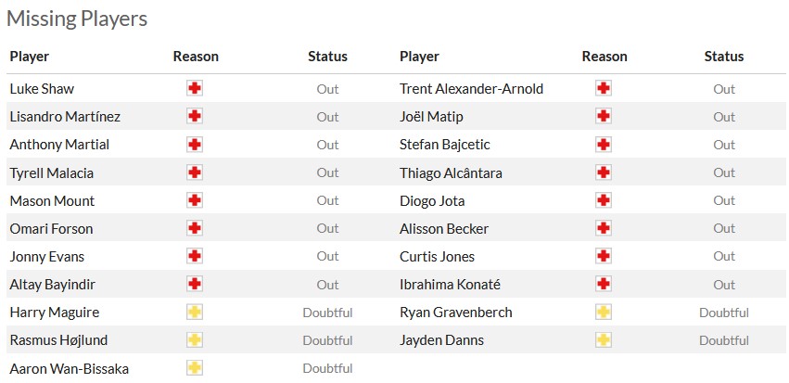789x383 pixels.
Task: Click the Mason Mount player name
Action: coord(52,200)
